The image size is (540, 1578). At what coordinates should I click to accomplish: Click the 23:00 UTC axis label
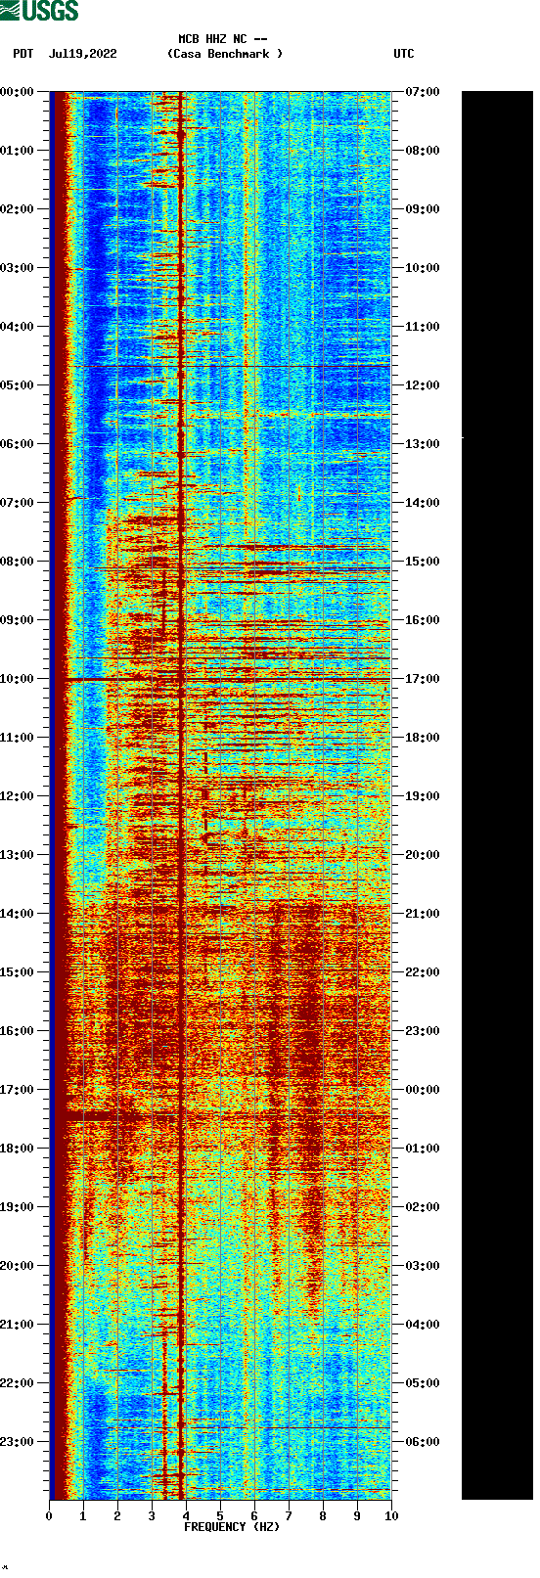[x=423, y=1031]
